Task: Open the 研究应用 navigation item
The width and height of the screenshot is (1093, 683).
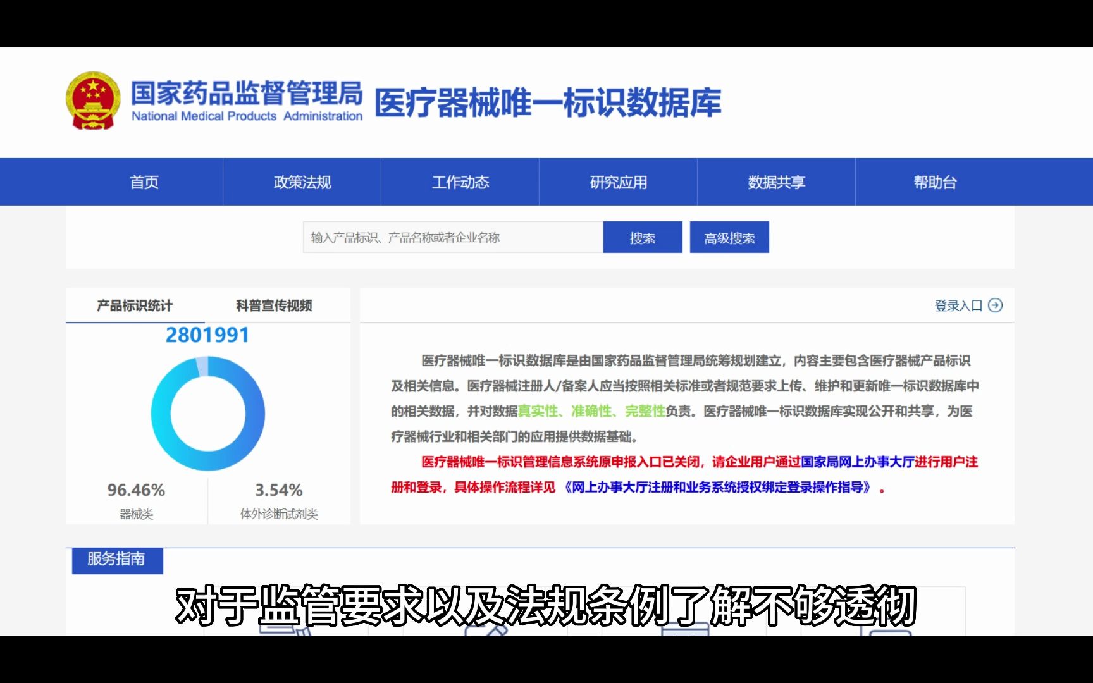Action: [619, 182]
